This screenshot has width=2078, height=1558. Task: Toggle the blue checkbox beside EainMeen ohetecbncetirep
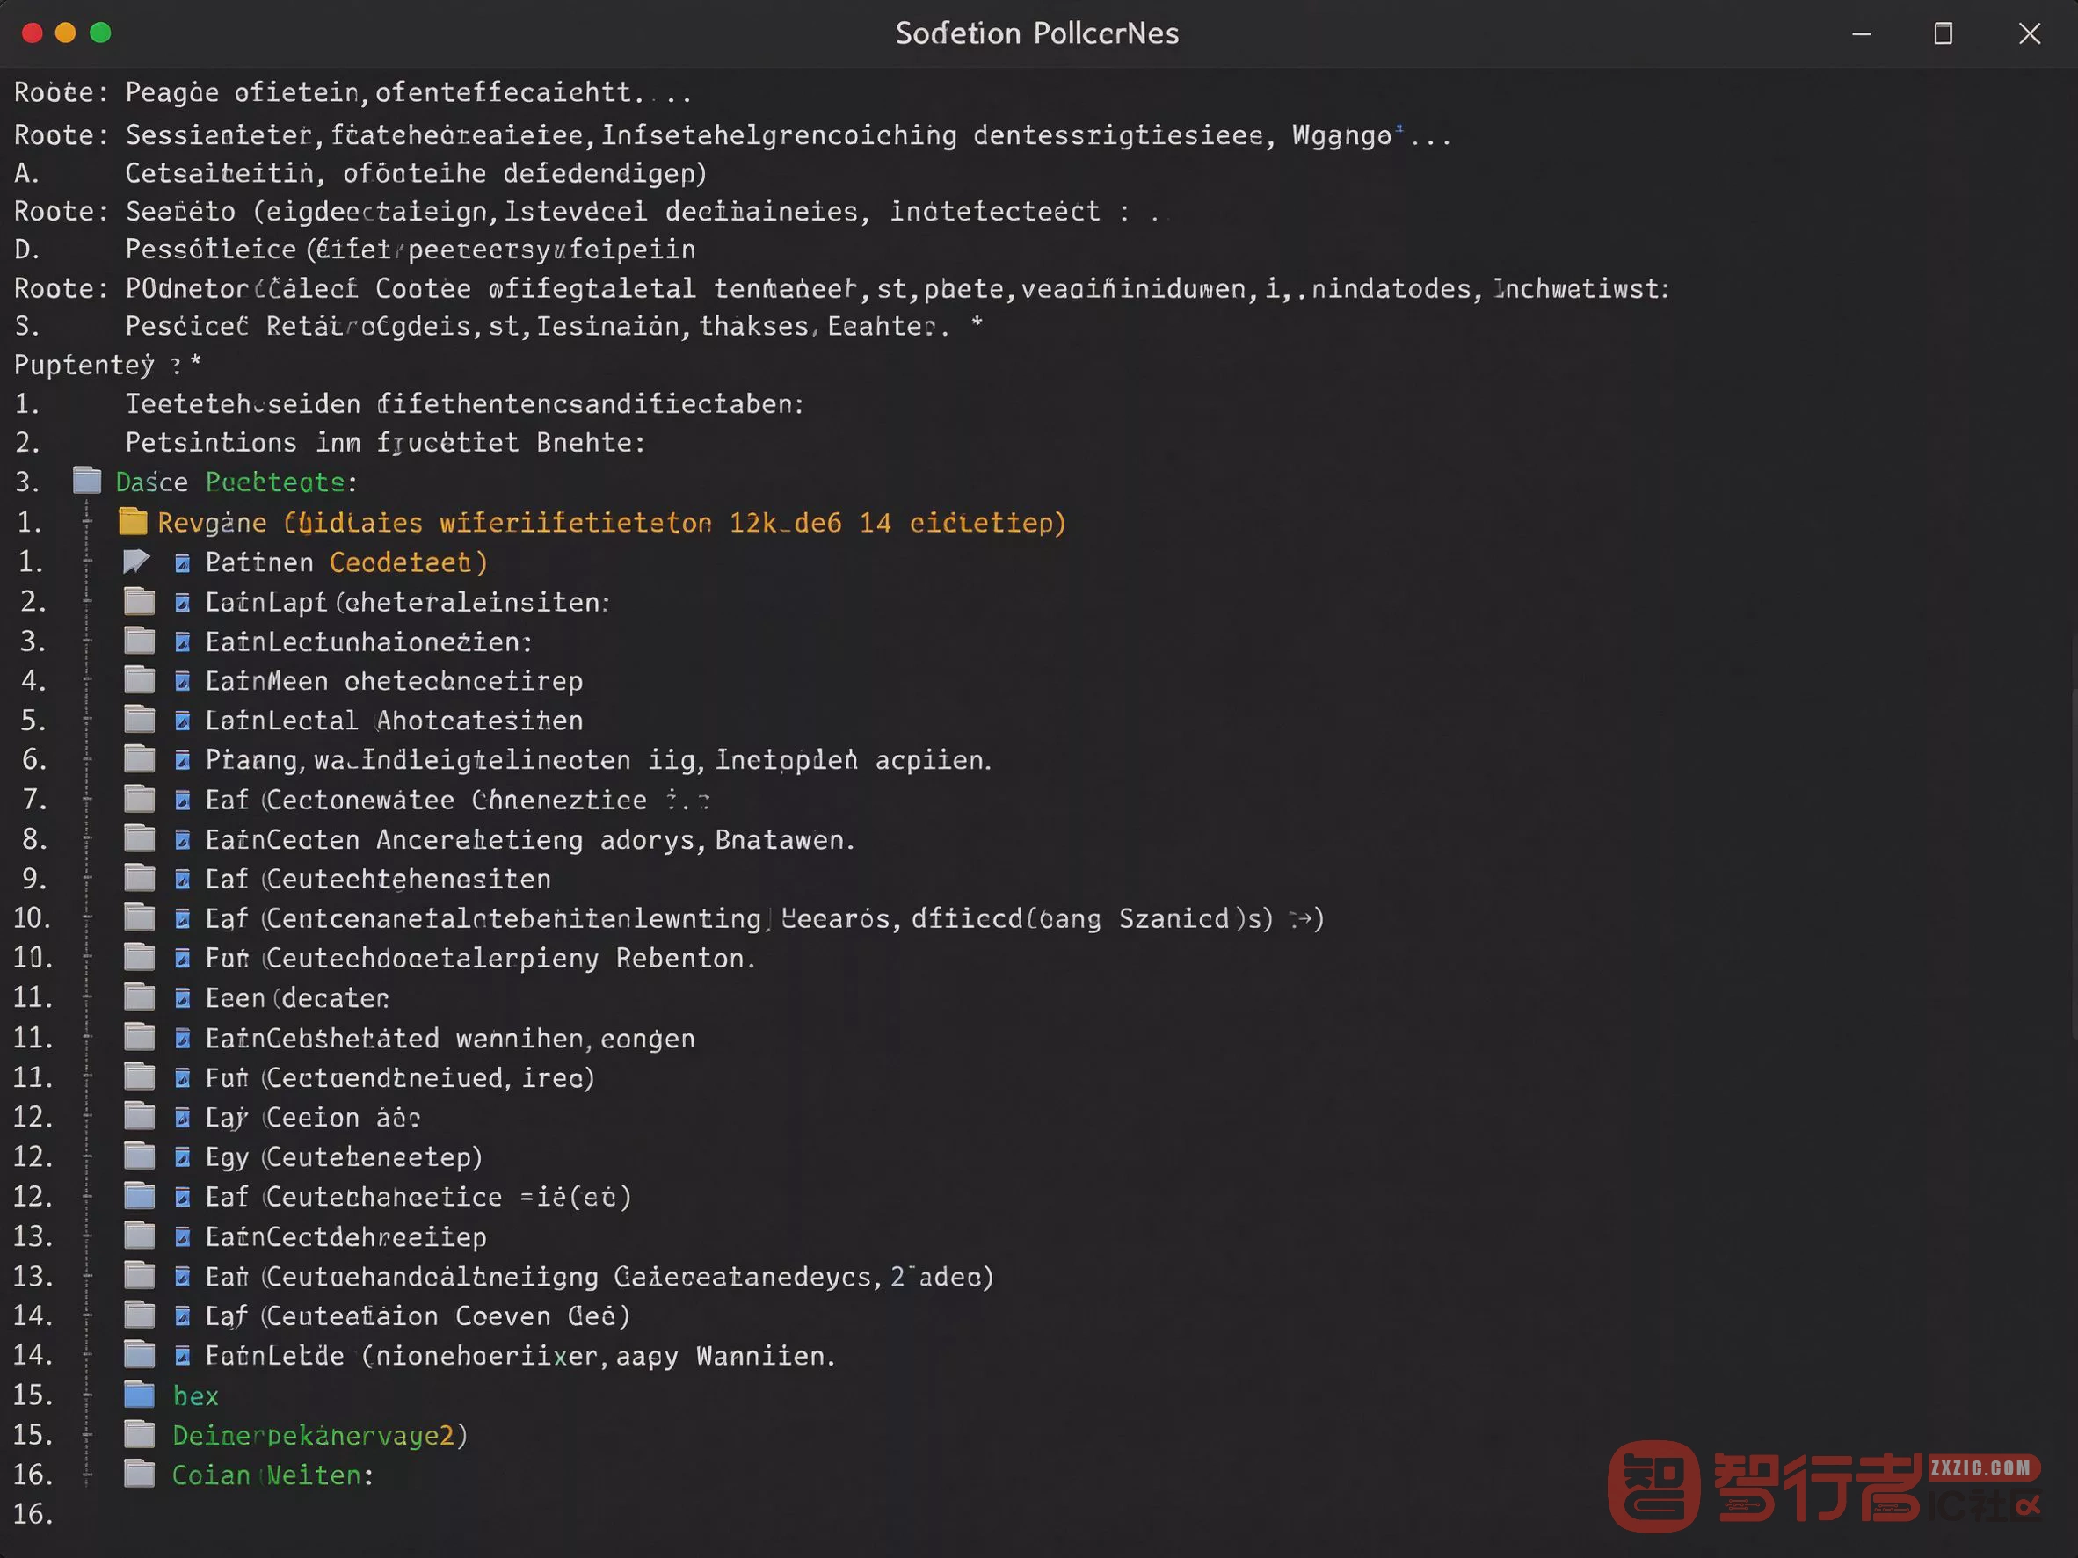(182, 681)
